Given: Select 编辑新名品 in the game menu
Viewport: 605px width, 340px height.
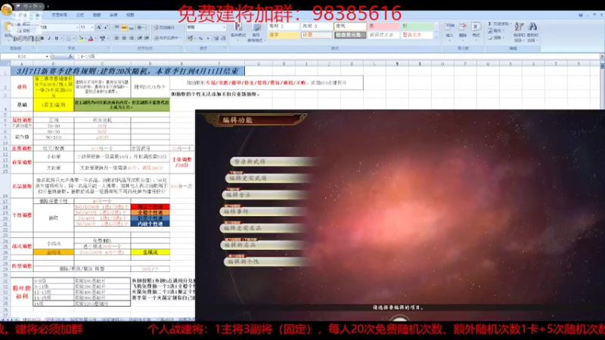Looking at the screenshot, I should (x=265, y=245).
